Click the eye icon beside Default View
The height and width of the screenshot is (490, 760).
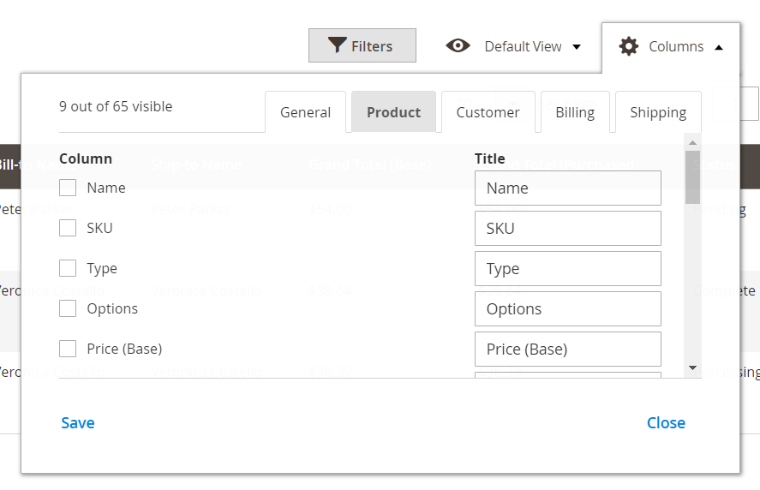click(458, 45)
